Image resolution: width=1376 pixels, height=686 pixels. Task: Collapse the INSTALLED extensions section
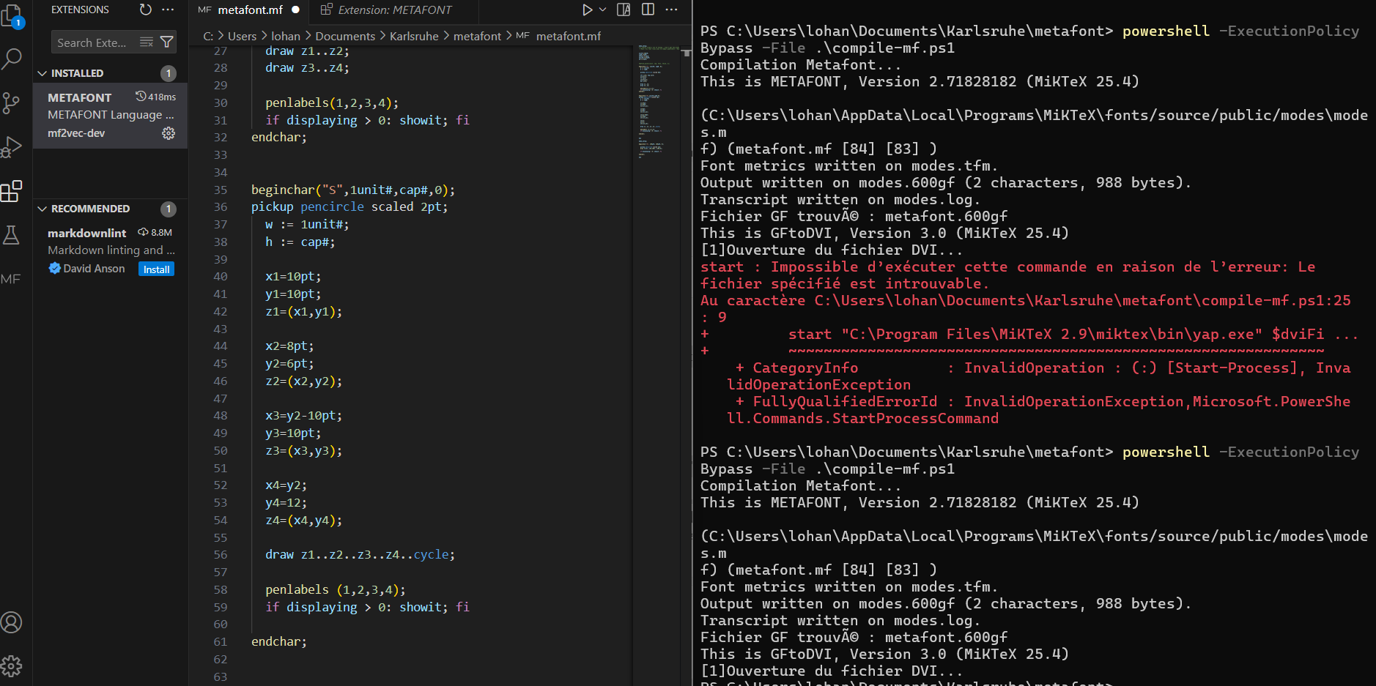click(x=42, y=73)
